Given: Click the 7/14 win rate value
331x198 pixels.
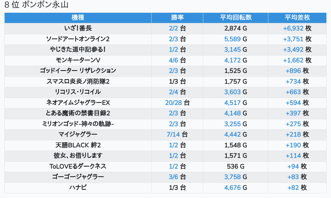Looking at the screenshot, I should [173, 134].
